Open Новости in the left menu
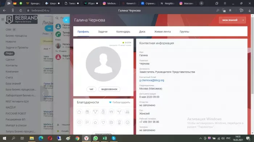Image resolution: width=254 pixels, height=142 pixels. [11, 41]
